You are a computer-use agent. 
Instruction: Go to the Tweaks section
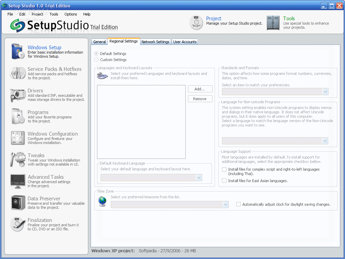click(36, 155)
